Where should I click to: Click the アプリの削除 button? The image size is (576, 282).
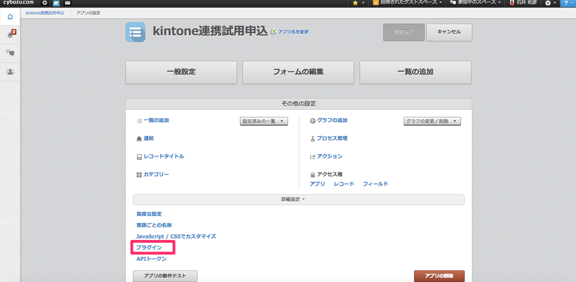pyautogui.click(x=439, y=276)
